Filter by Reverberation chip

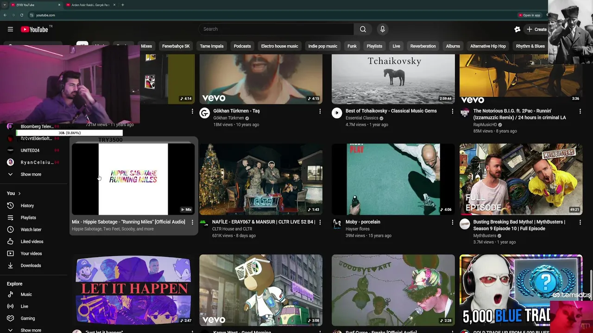click(x=423, y=46)
